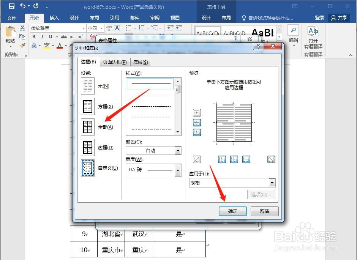
Task: Select the 全部(A) border setting icon
Action: [x=88, y=127]
